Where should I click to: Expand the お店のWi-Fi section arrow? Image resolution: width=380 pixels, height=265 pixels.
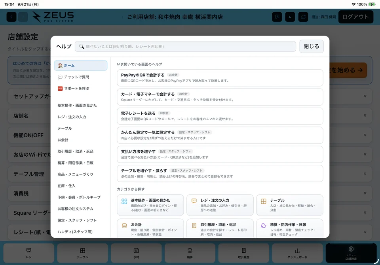click(365, 154)
